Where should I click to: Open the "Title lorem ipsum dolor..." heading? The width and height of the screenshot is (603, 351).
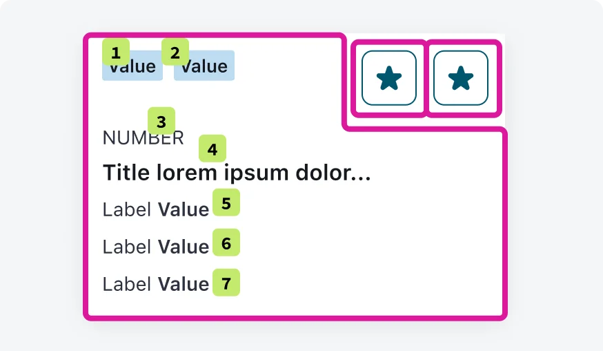click(237, 173)
